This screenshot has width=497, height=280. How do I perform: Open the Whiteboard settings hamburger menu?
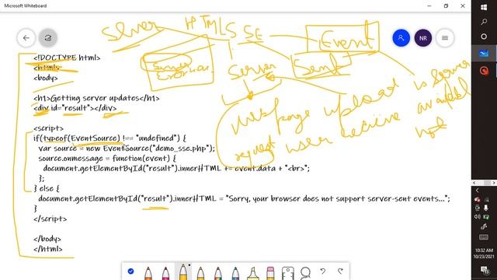pyautogui.click(x=445, y=38)
